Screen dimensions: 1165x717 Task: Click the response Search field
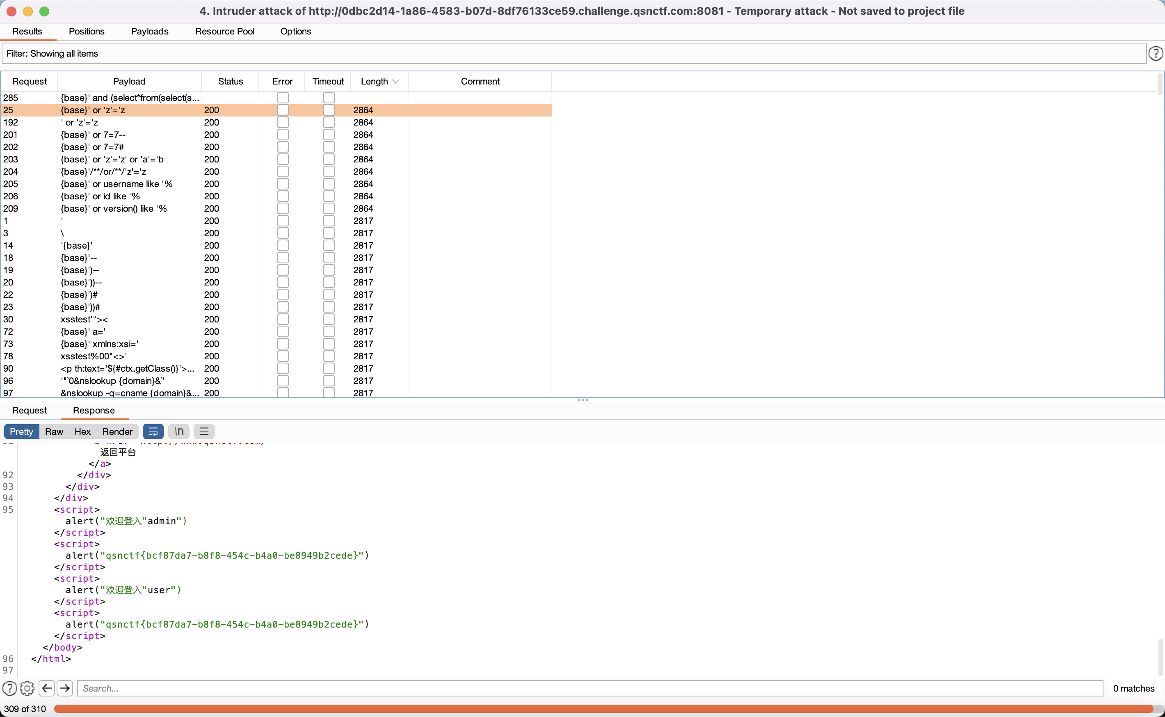590,688
